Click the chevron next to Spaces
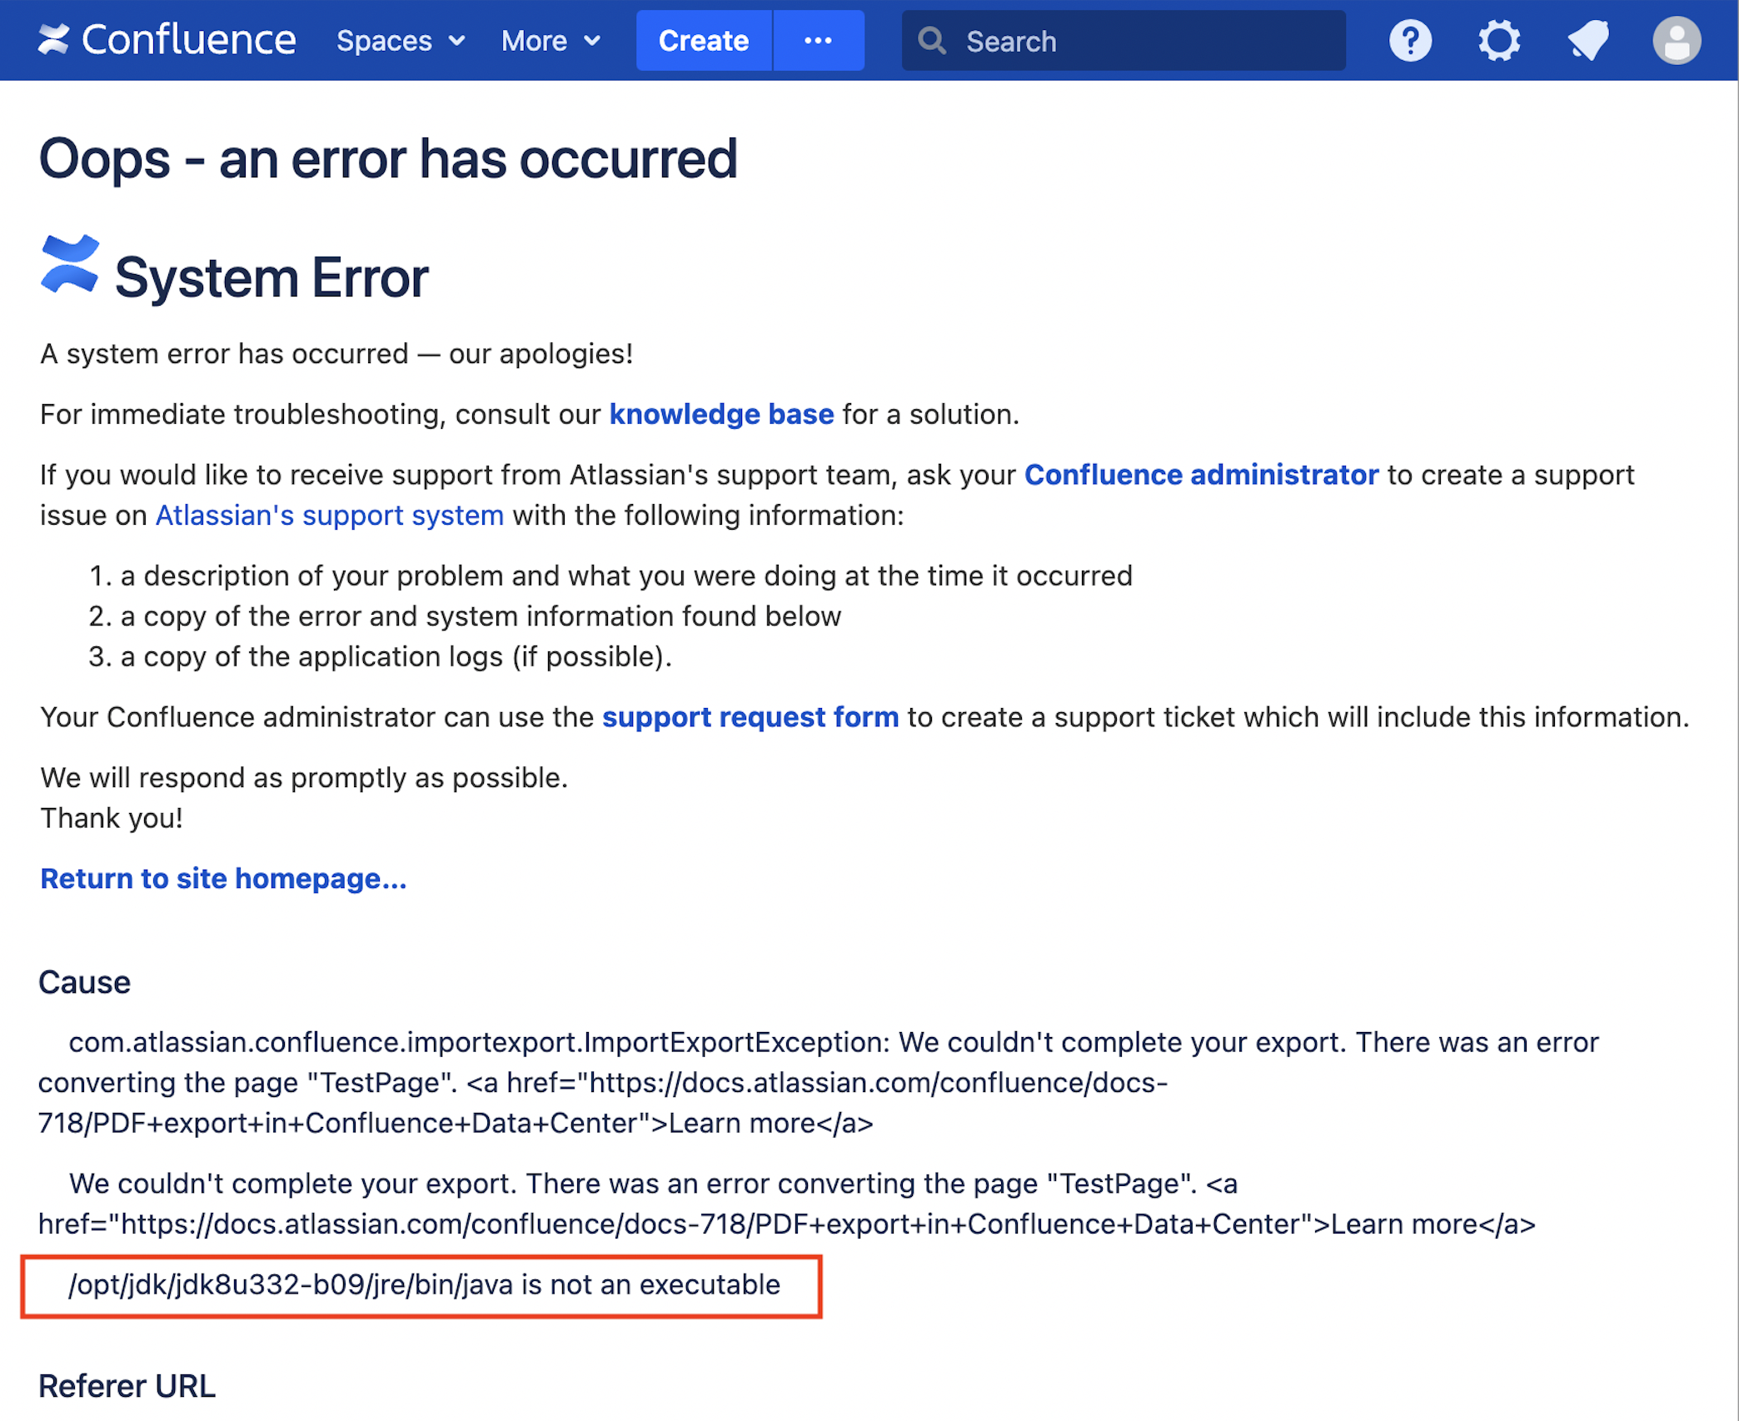 [x=456, y=41]
